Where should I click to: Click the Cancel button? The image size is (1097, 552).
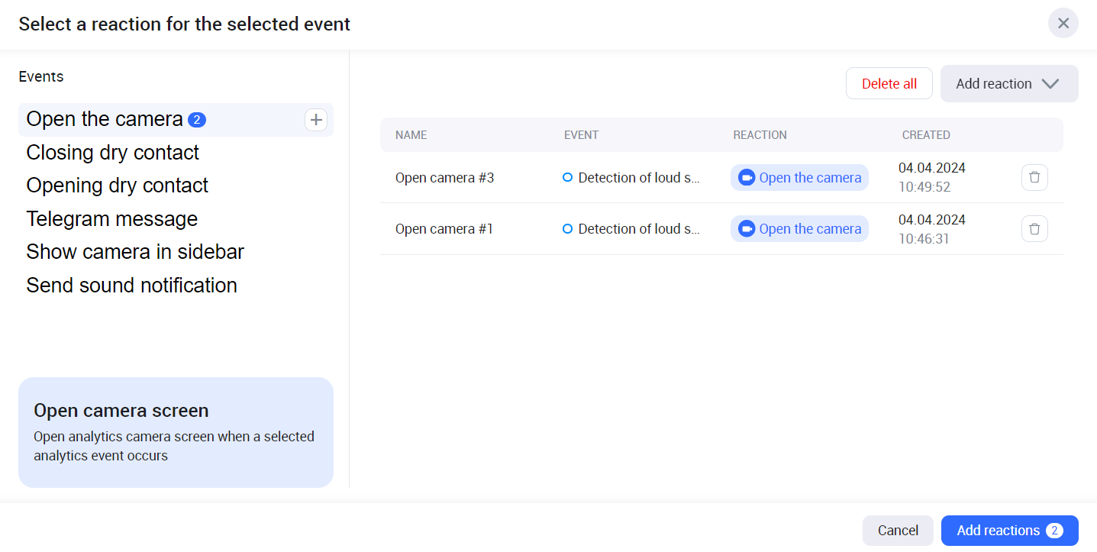click(x=897, y=531)
